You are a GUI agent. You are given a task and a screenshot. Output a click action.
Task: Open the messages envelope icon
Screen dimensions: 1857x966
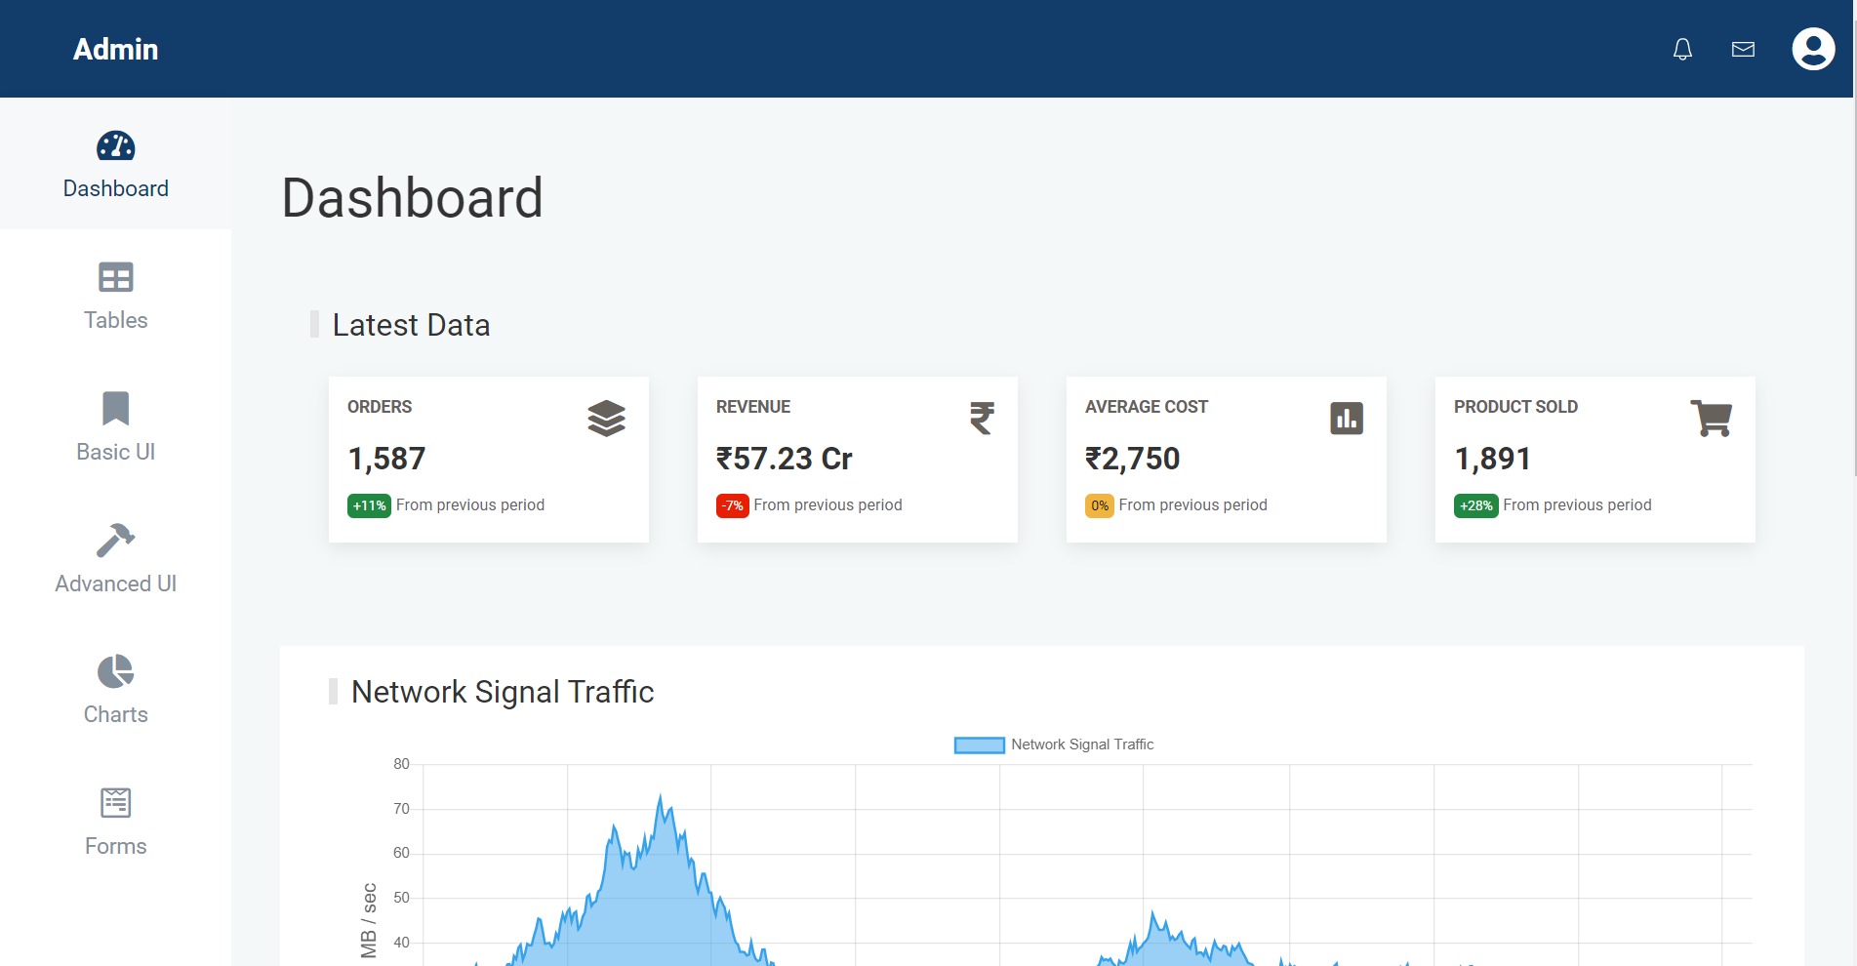1743,49
